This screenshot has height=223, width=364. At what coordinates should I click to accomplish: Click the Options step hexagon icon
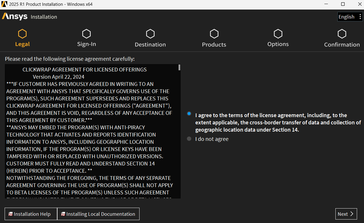[x=278, y=34]
